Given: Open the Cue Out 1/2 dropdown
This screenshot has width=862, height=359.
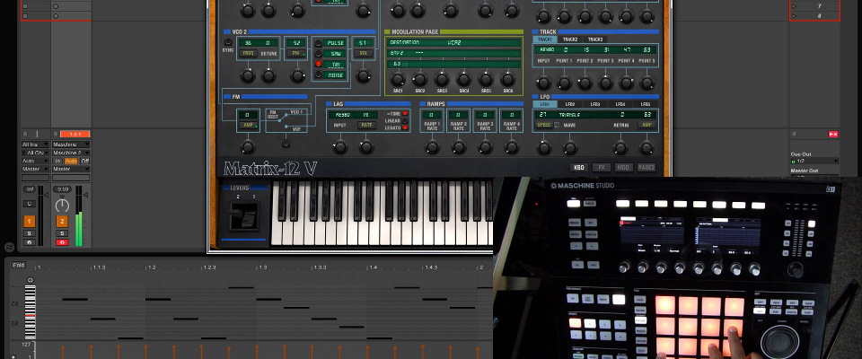Looking at the screenshot, I should click(x=814, y=162).
